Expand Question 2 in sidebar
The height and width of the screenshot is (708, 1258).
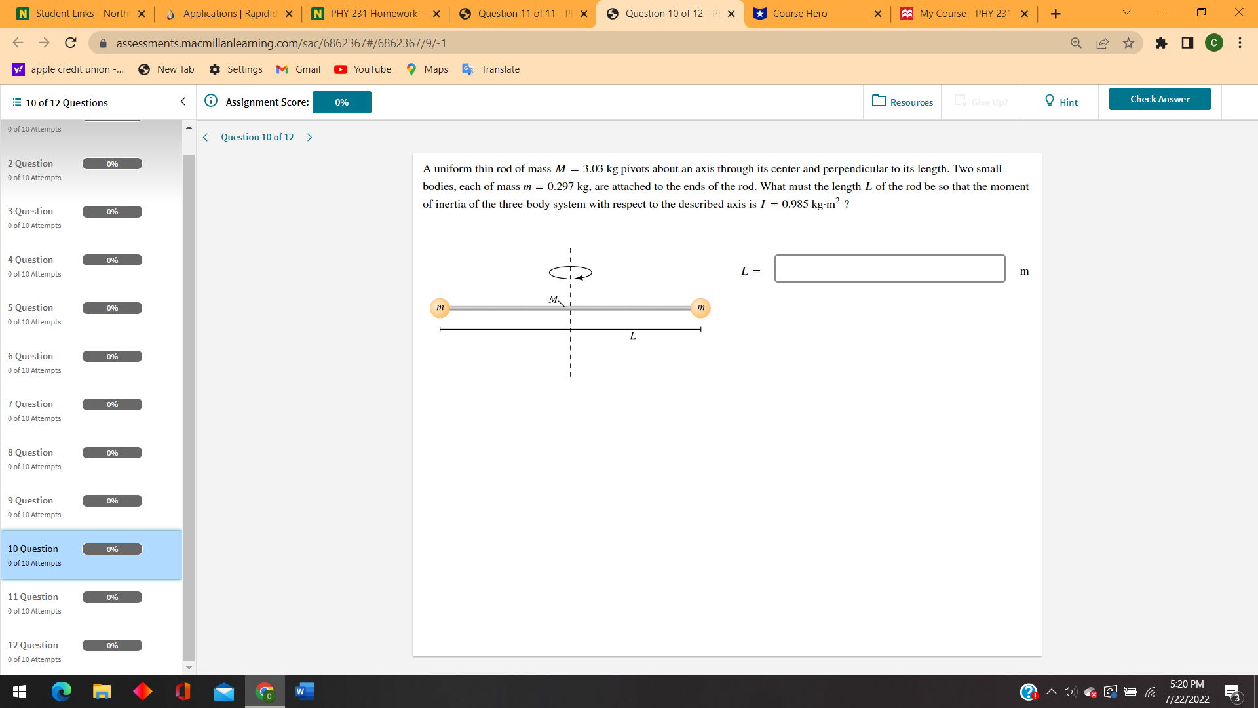tap(29, 163)
